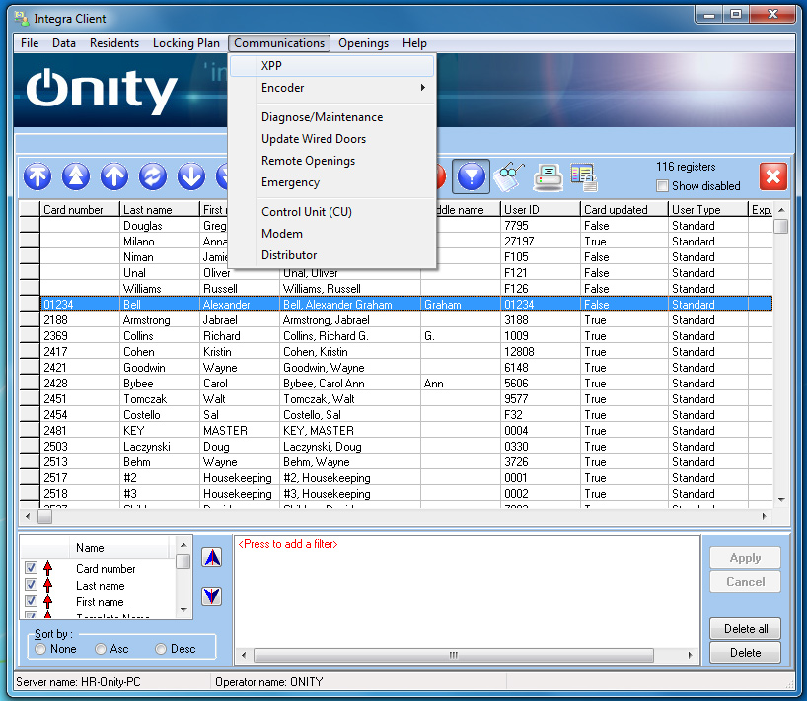807x701 pixels.
Task: Click the move-down arrow toolbar icon
Action: pos(191,176)
